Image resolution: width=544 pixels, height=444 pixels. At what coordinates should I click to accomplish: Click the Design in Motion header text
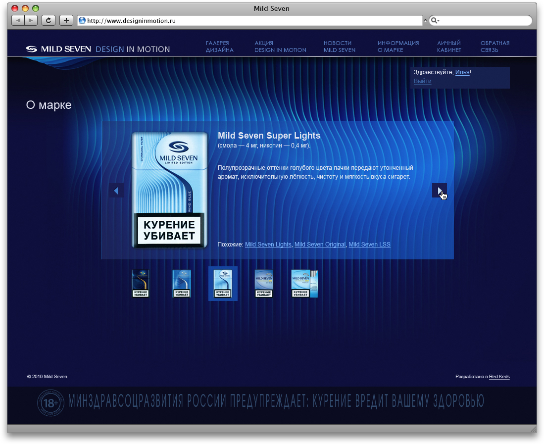pos(133,49)
